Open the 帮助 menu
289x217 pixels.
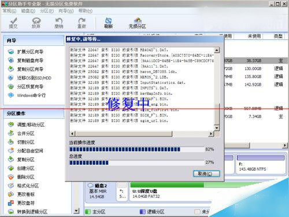pos(86,11)
